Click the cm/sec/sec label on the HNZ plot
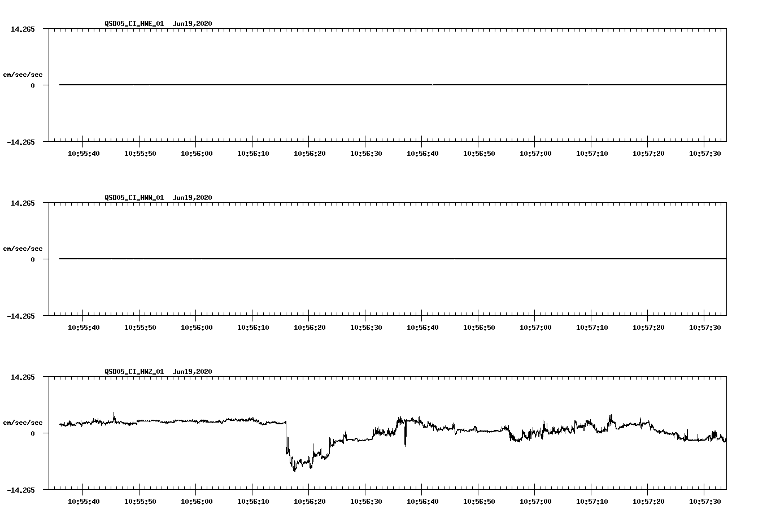Viewport: 767px width, 522px height. (x=23, y=423)
